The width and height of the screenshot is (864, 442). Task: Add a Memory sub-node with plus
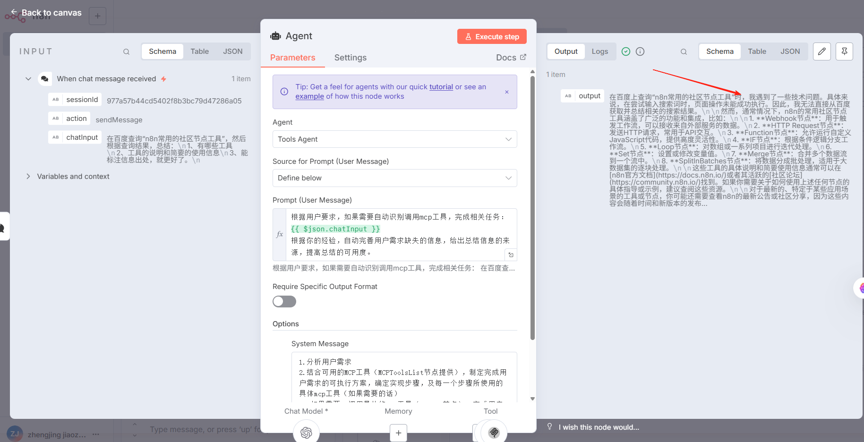398,433
